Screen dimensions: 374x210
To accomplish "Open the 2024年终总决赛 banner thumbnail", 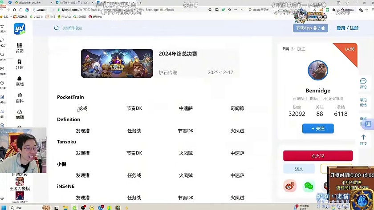I will click(x=117, y=63).
